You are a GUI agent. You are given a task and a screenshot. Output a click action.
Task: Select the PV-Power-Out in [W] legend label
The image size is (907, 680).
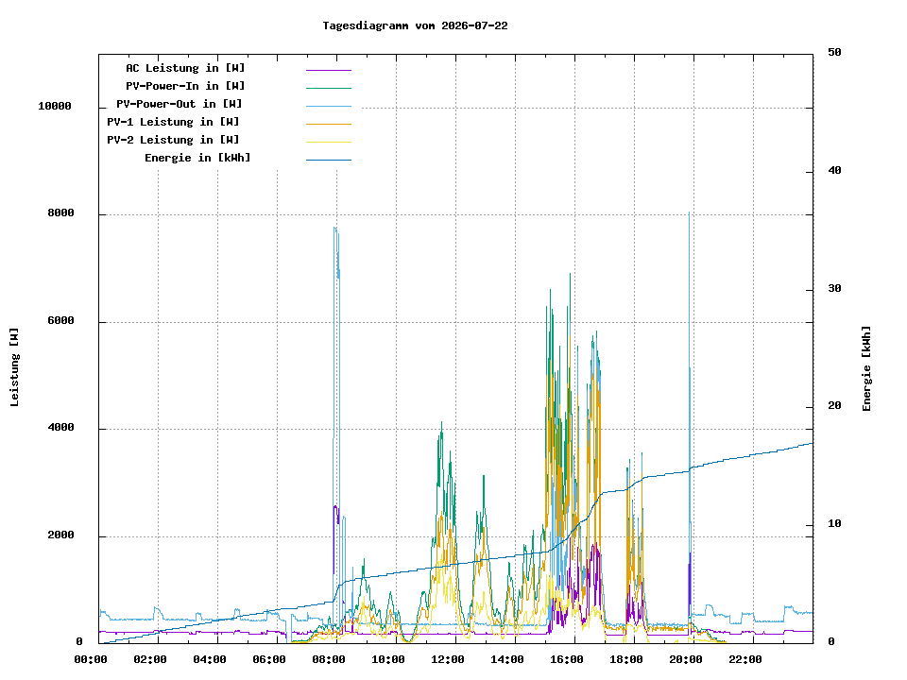pyautogui.click(x=179, y=104)
